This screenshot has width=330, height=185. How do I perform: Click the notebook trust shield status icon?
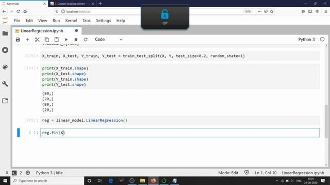pos(246,173)
